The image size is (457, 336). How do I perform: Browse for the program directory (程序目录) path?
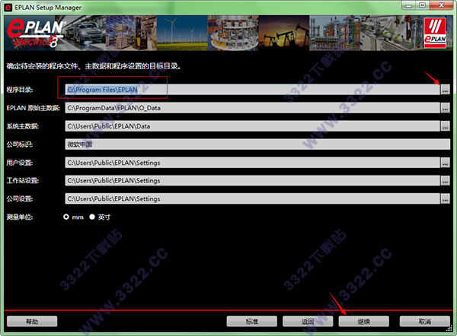pos(445,90)
